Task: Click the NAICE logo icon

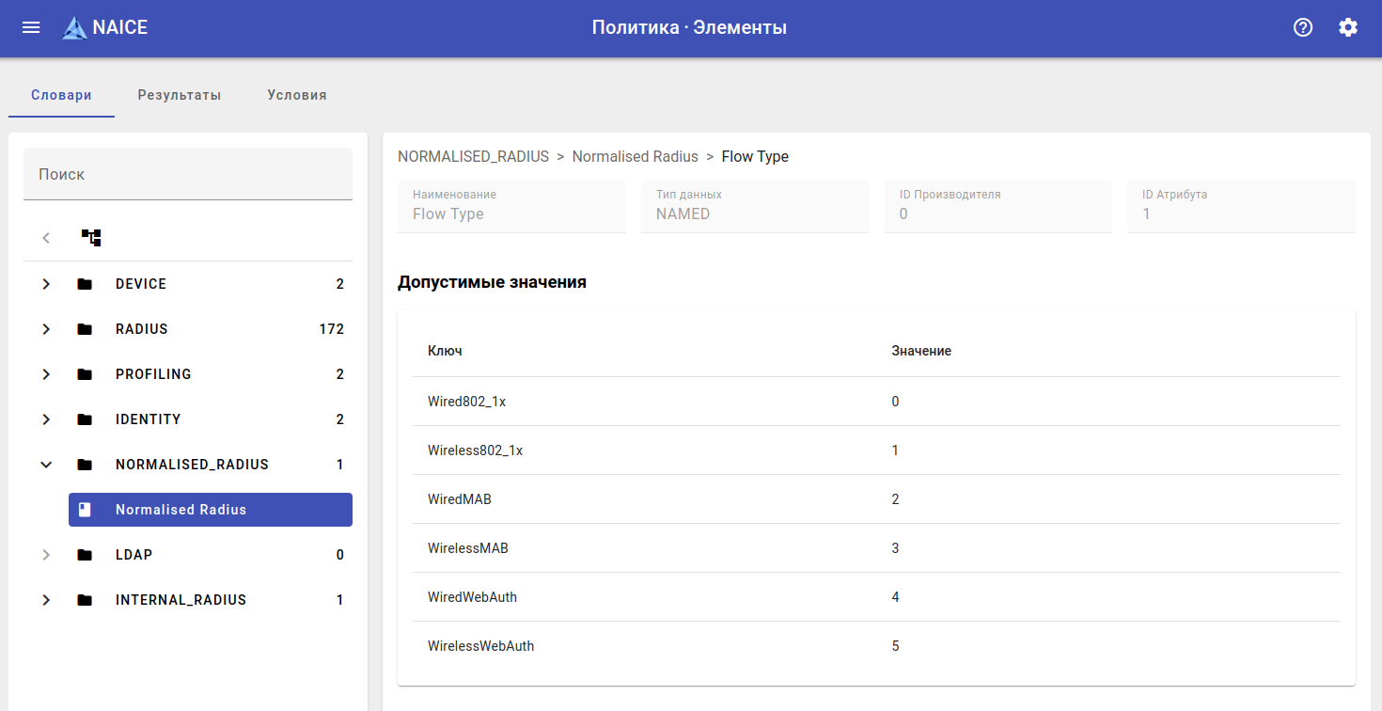Action: point(74,28)
